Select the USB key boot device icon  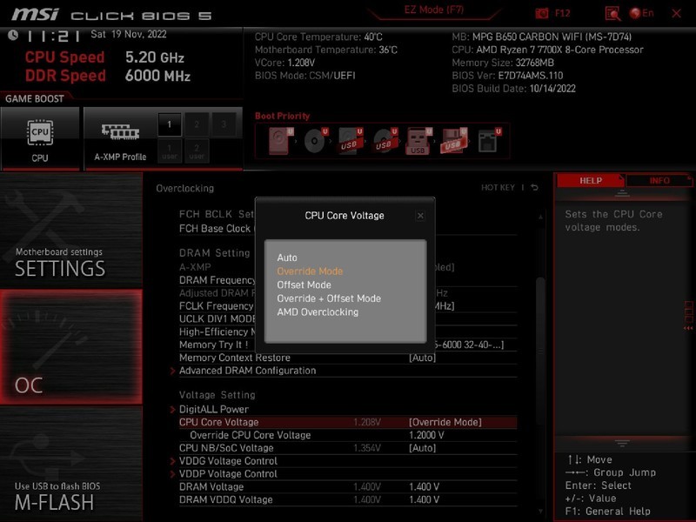(418, 141)
